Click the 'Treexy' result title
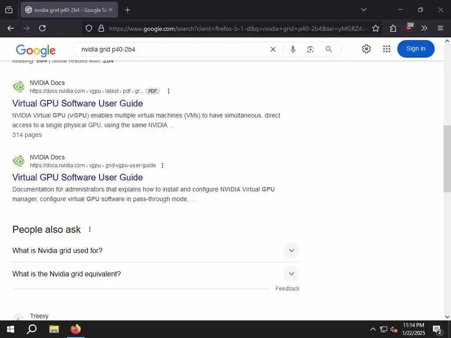Viewport: 451px width, 338px height. tap(39, 316)
